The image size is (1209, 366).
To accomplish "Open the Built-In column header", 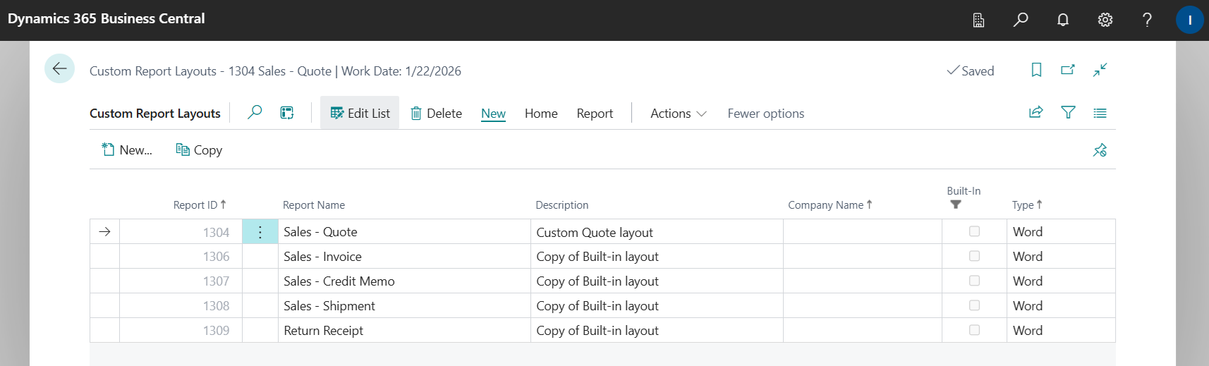I will 964,191.
